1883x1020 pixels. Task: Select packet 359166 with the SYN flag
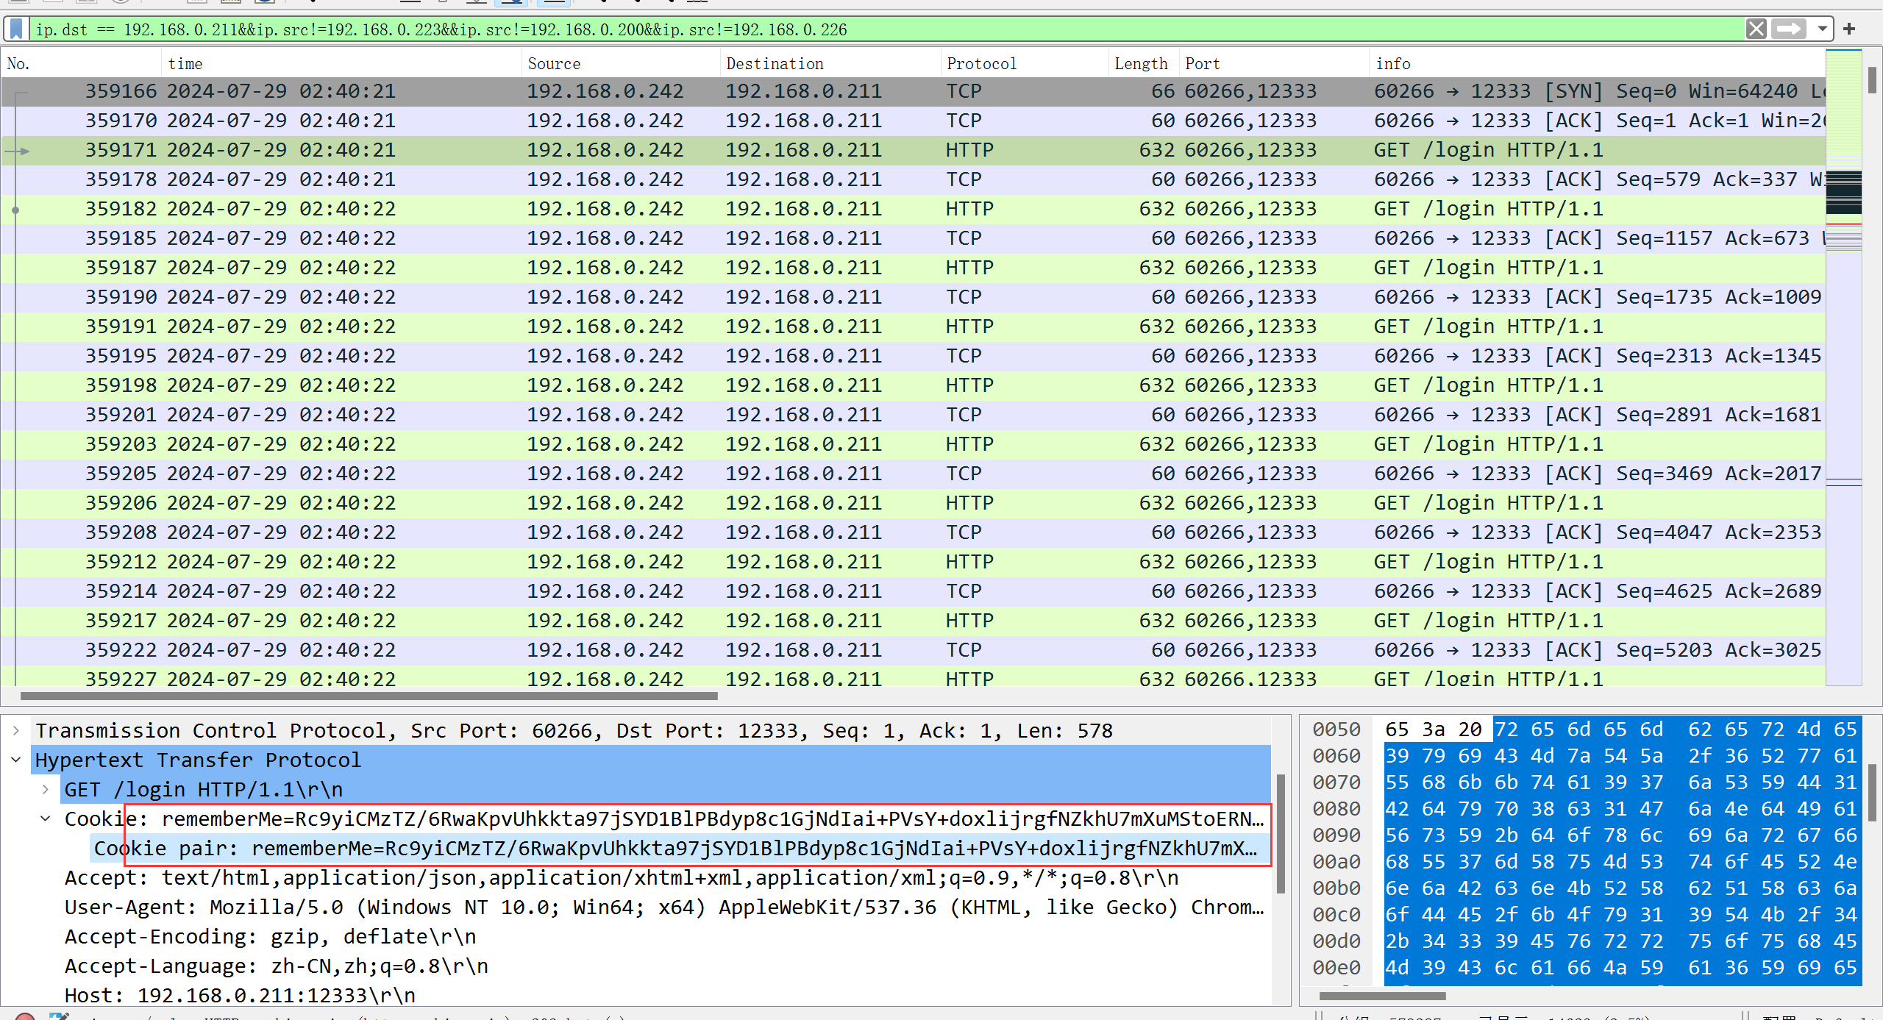pos(913,91)
